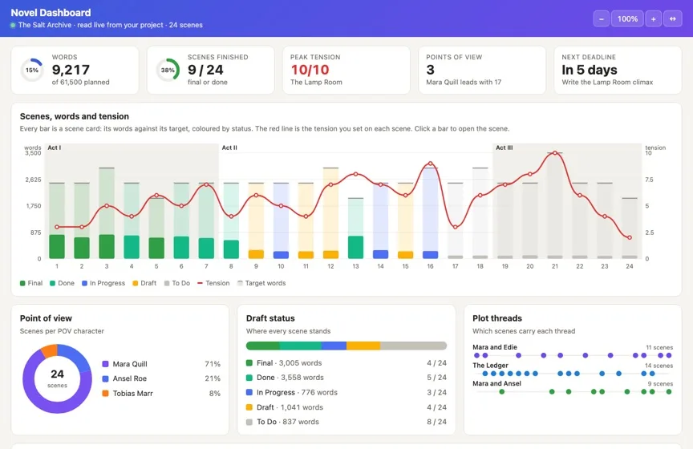Open scene 1 green bar in chart
The height and width of the screenshot is (449, 693).
click(57, 247)
